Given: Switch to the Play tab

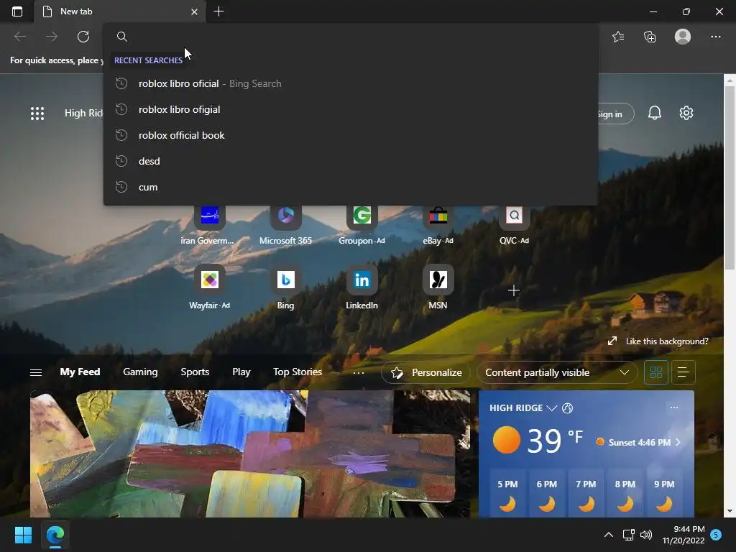Looking at the screenshot, I should 241,372.
